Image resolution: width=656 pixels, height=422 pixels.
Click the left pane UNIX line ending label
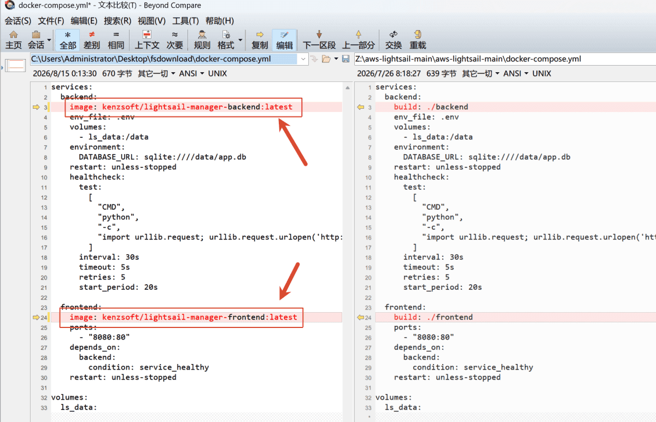(218, 73)
